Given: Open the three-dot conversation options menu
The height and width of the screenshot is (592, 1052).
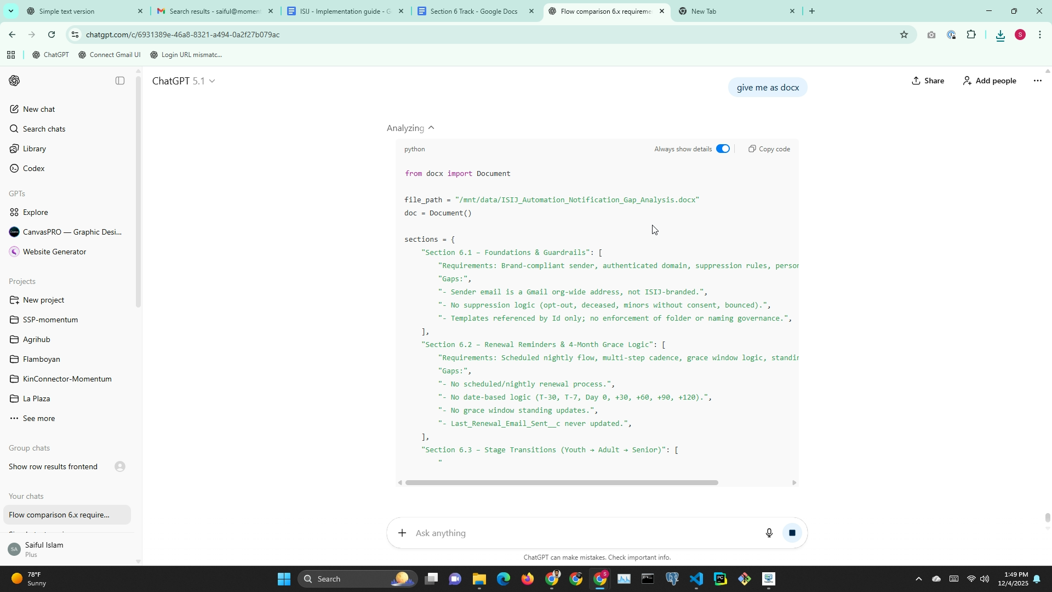Looking at the screenshot, I should click(1037, 81).
